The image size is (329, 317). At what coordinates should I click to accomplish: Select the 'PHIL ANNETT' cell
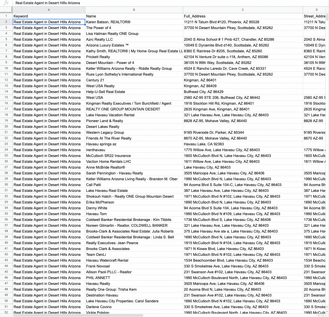coord(134,278)
